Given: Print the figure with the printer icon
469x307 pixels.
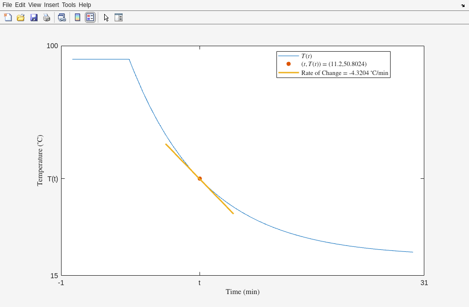Looking at the screenshot, I should point(47,17).
